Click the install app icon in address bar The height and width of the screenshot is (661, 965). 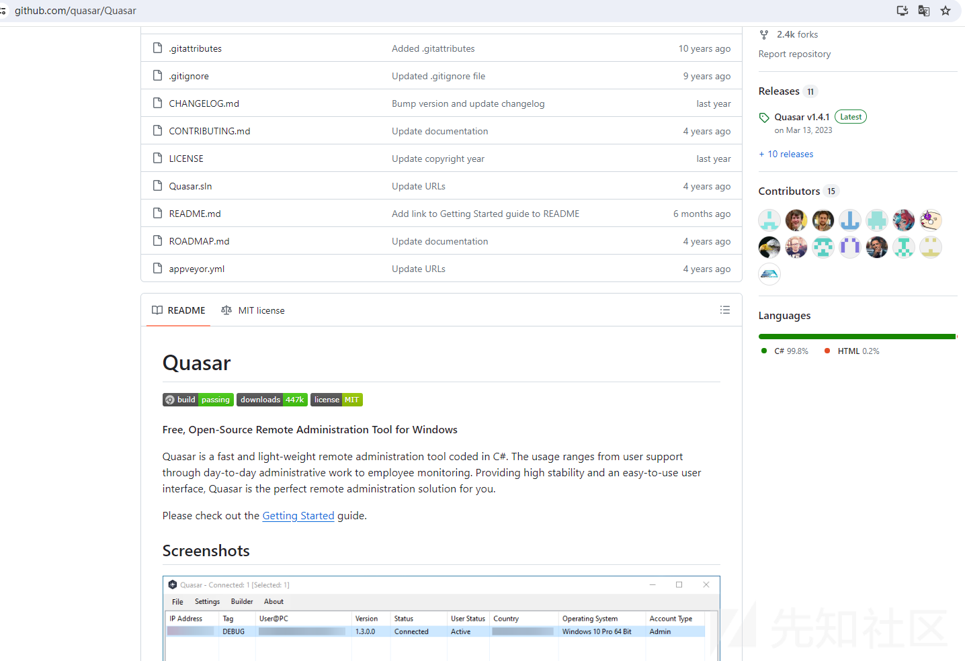(x=903, y=11)
